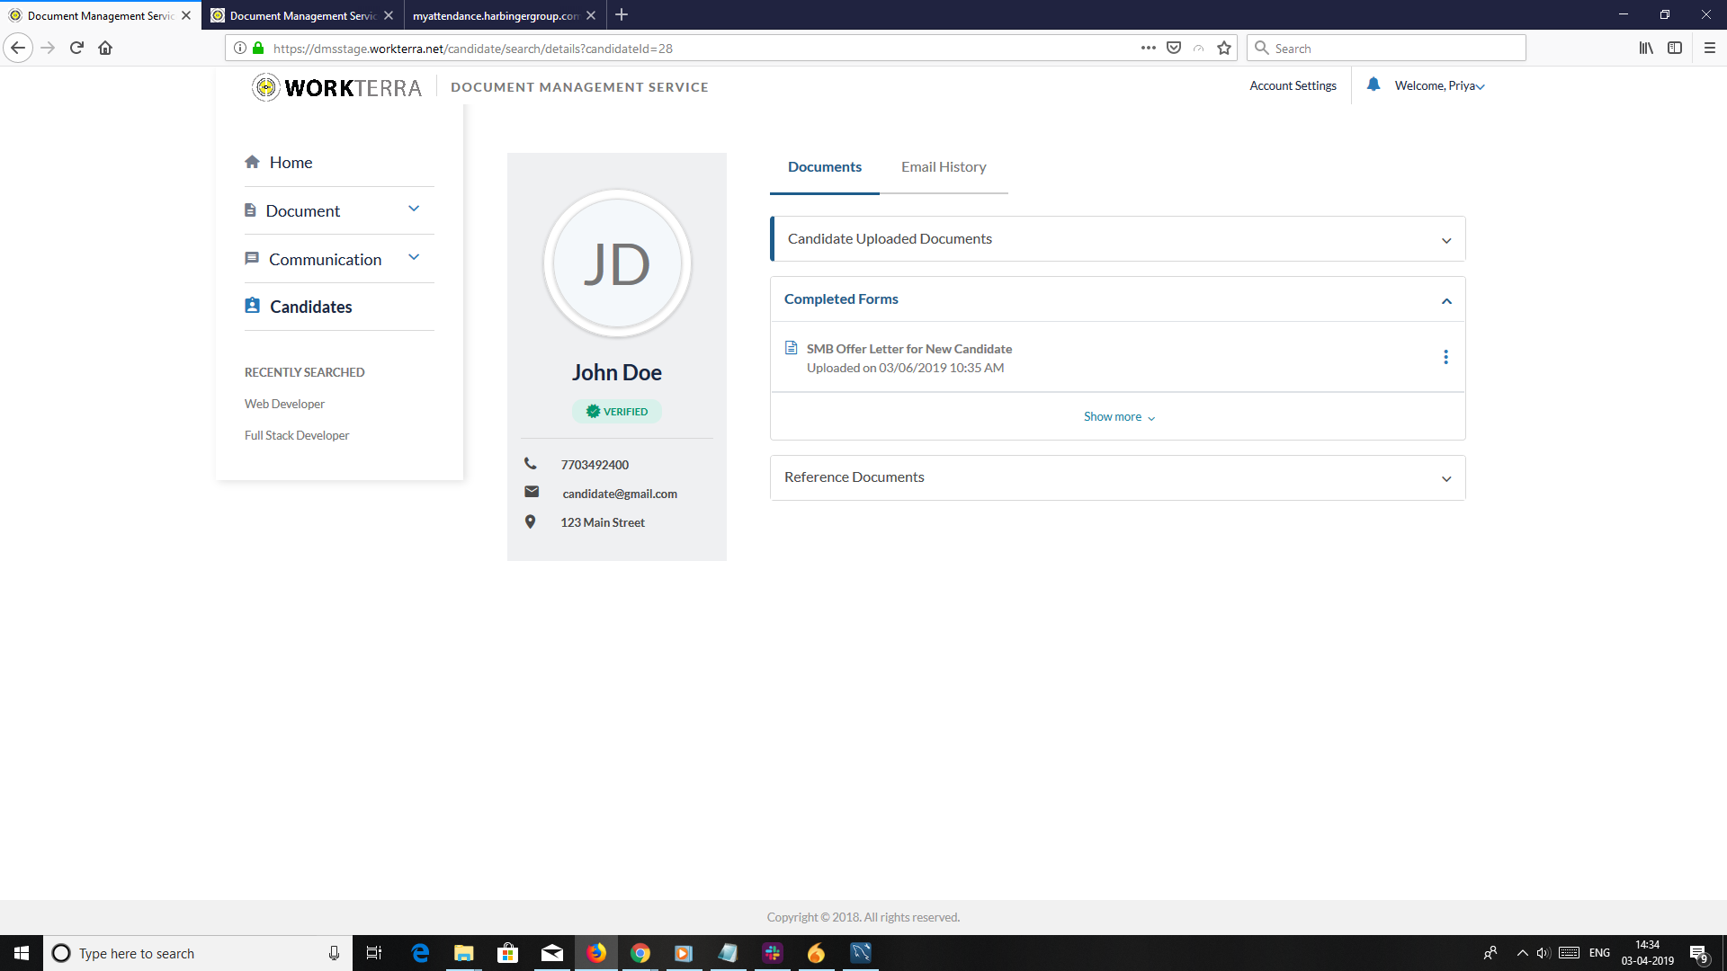Open three-dot menu for SMB Offer Letter
Screen dimensions: 1727x971
click(x=1445, y=357)
